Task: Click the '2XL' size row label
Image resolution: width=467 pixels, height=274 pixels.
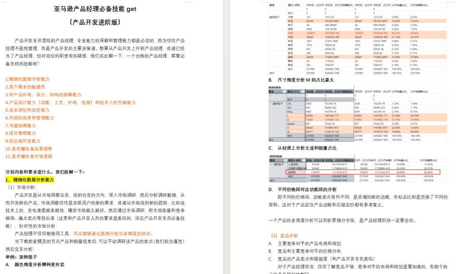Action: coord(289,104)
